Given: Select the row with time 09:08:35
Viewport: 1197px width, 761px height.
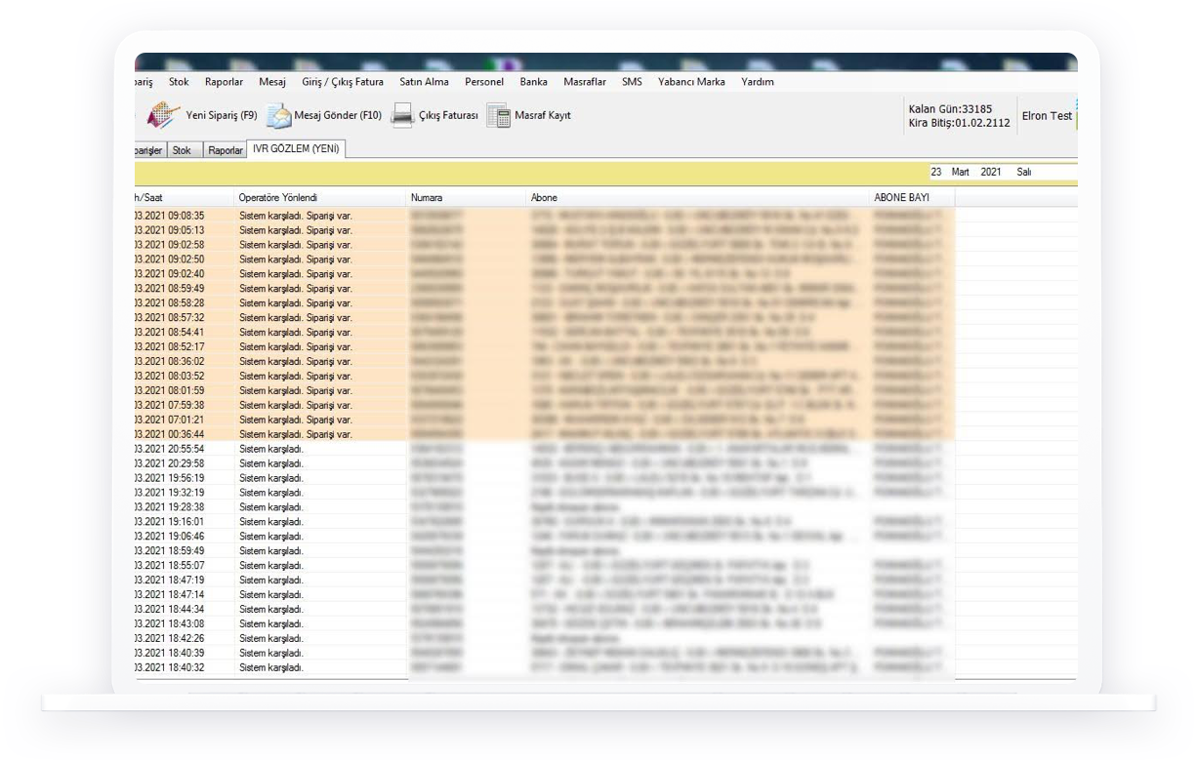Looking at the screenshot, I should (391, 216).
